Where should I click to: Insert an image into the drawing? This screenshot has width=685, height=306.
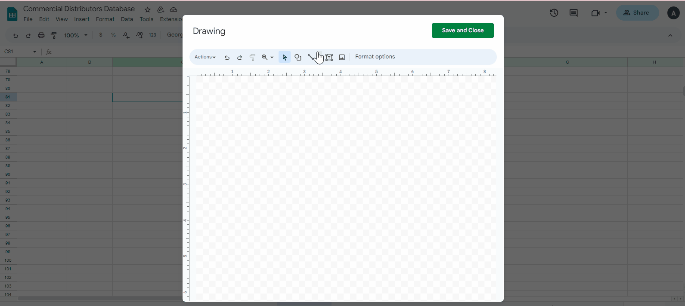pos(342,57)
